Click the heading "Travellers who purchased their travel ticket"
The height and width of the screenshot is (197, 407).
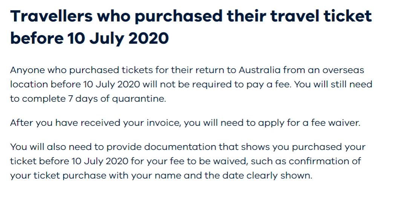coord(191,16)
